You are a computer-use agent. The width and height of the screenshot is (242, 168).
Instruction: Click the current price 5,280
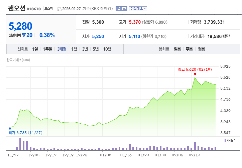(x=20, y=26)
